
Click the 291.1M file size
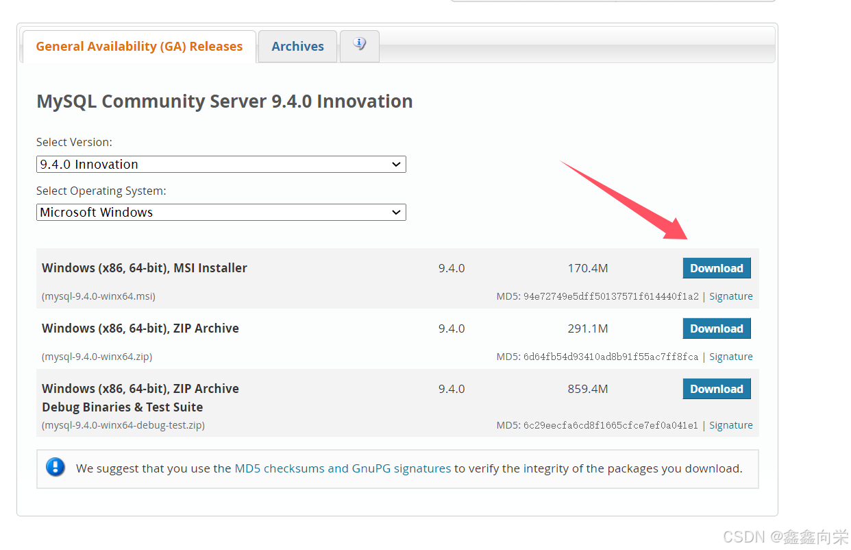coord(588,328)
